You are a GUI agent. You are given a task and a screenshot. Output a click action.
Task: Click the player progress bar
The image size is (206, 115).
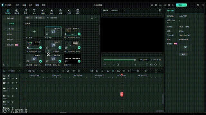119,60
